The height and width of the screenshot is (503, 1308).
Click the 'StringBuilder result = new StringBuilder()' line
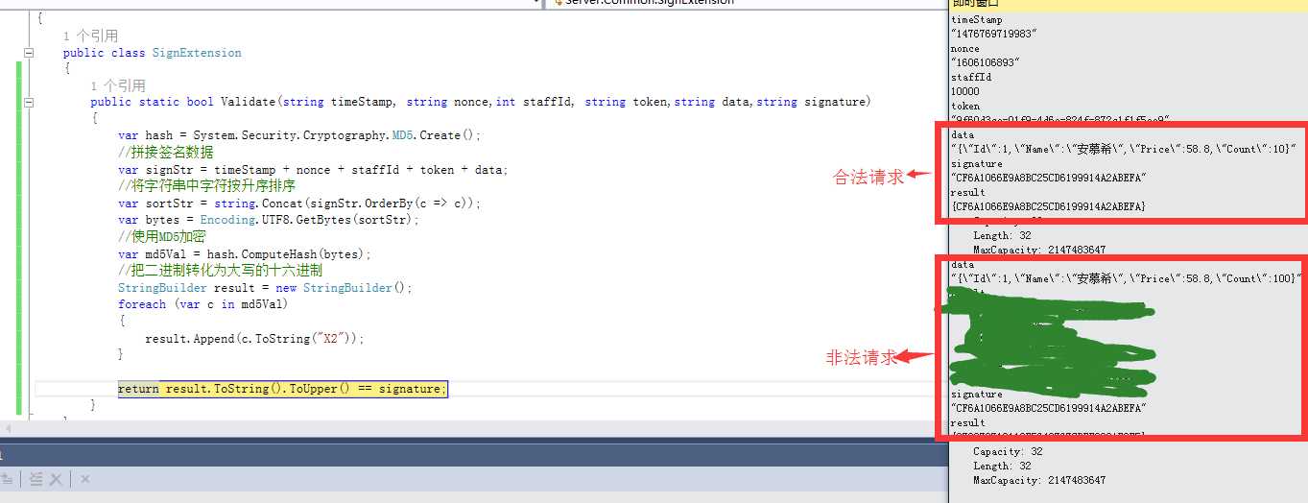click(265, 288)
